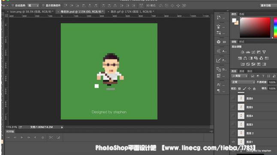Open the Character panel icon

[x=219, y=85]
